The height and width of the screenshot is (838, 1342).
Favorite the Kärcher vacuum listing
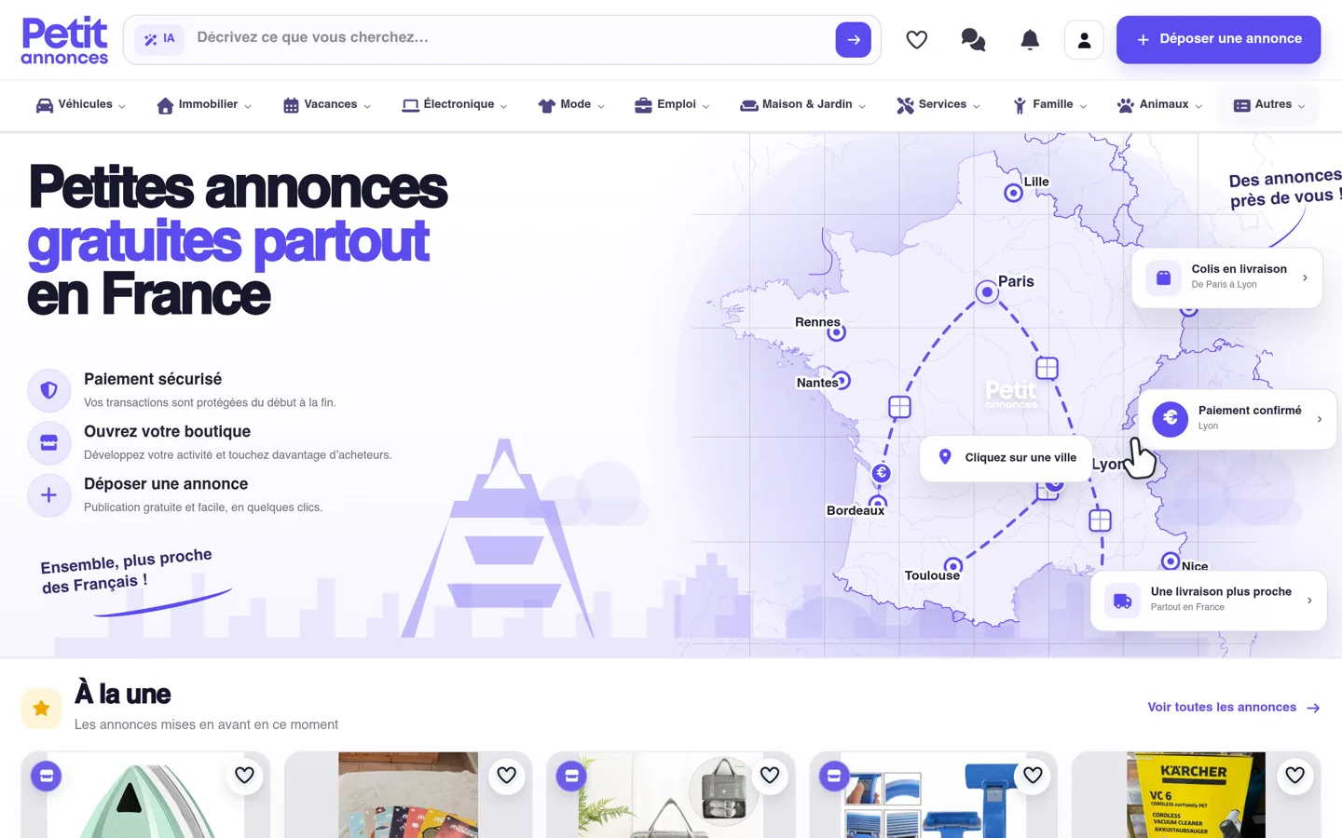1295,775
